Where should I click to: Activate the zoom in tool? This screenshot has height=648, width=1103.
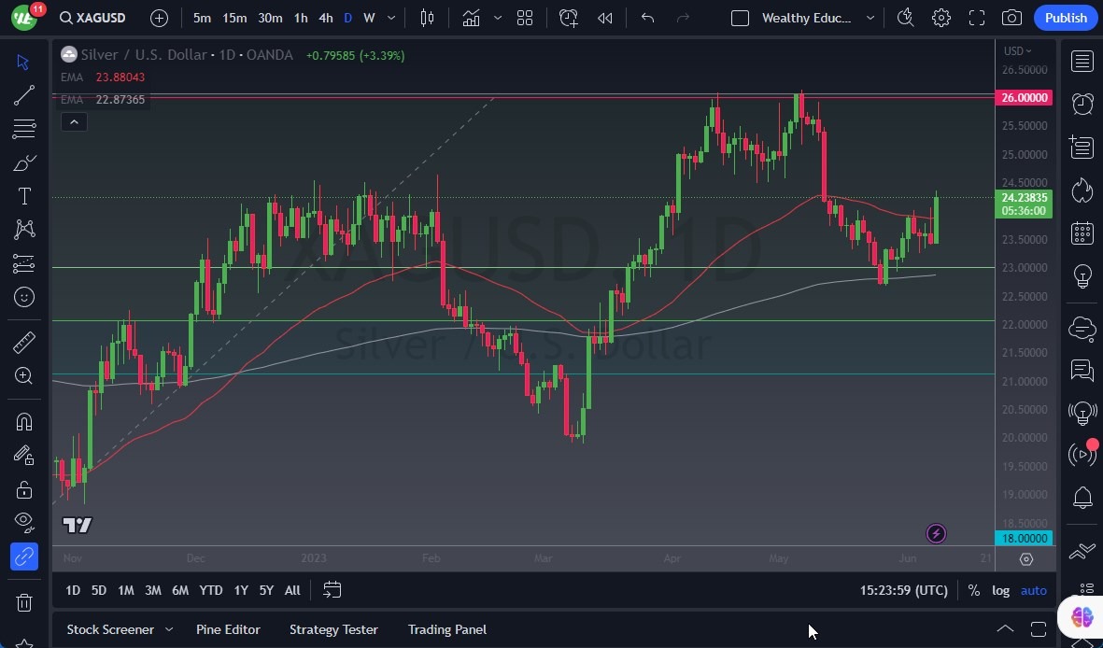pos(24,375)
